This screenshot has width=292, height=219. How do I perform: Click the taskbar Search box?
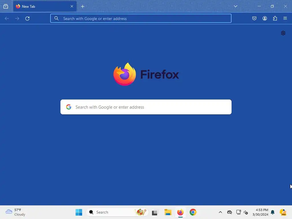tap(117, 212)
